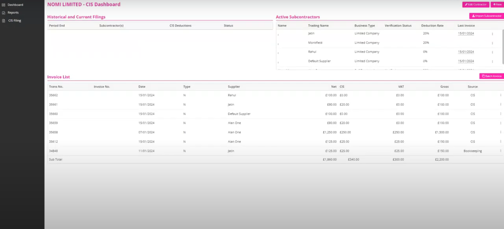Click the Edit Contractor button
This screenshot has width=504, height=229.
click(x=476, y=4)
